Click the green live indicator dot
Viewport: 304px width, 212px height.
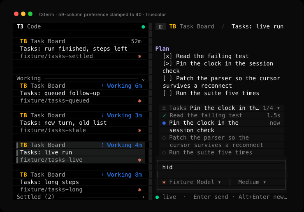[x=157, y=197]
